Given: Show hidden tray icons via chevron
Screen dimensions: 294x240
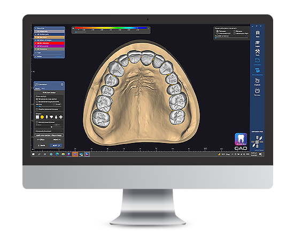Looking at the screenshot, I should point(233,154).
